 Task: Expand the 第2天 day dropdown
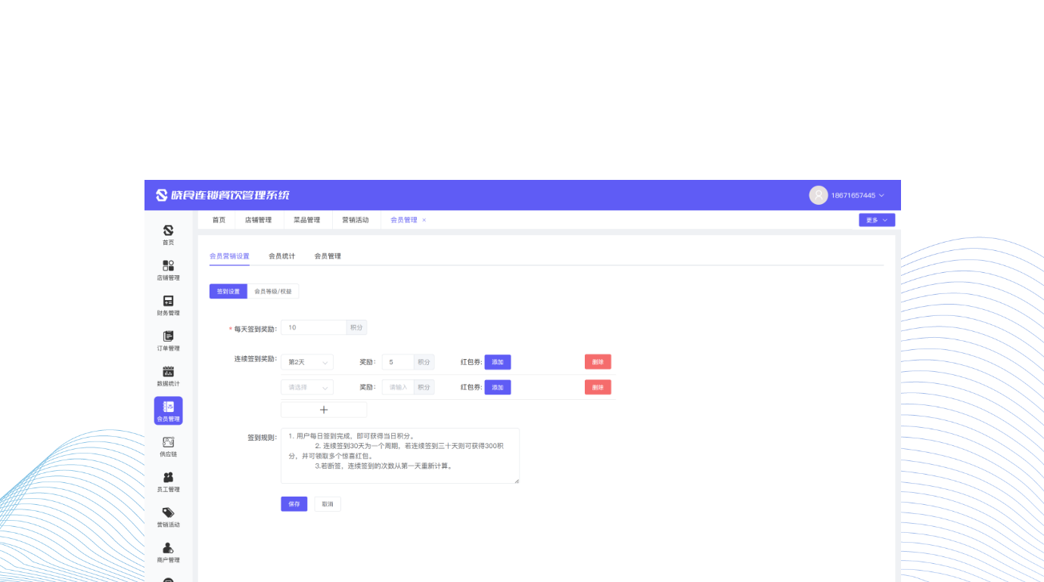(x=307, y=362)
